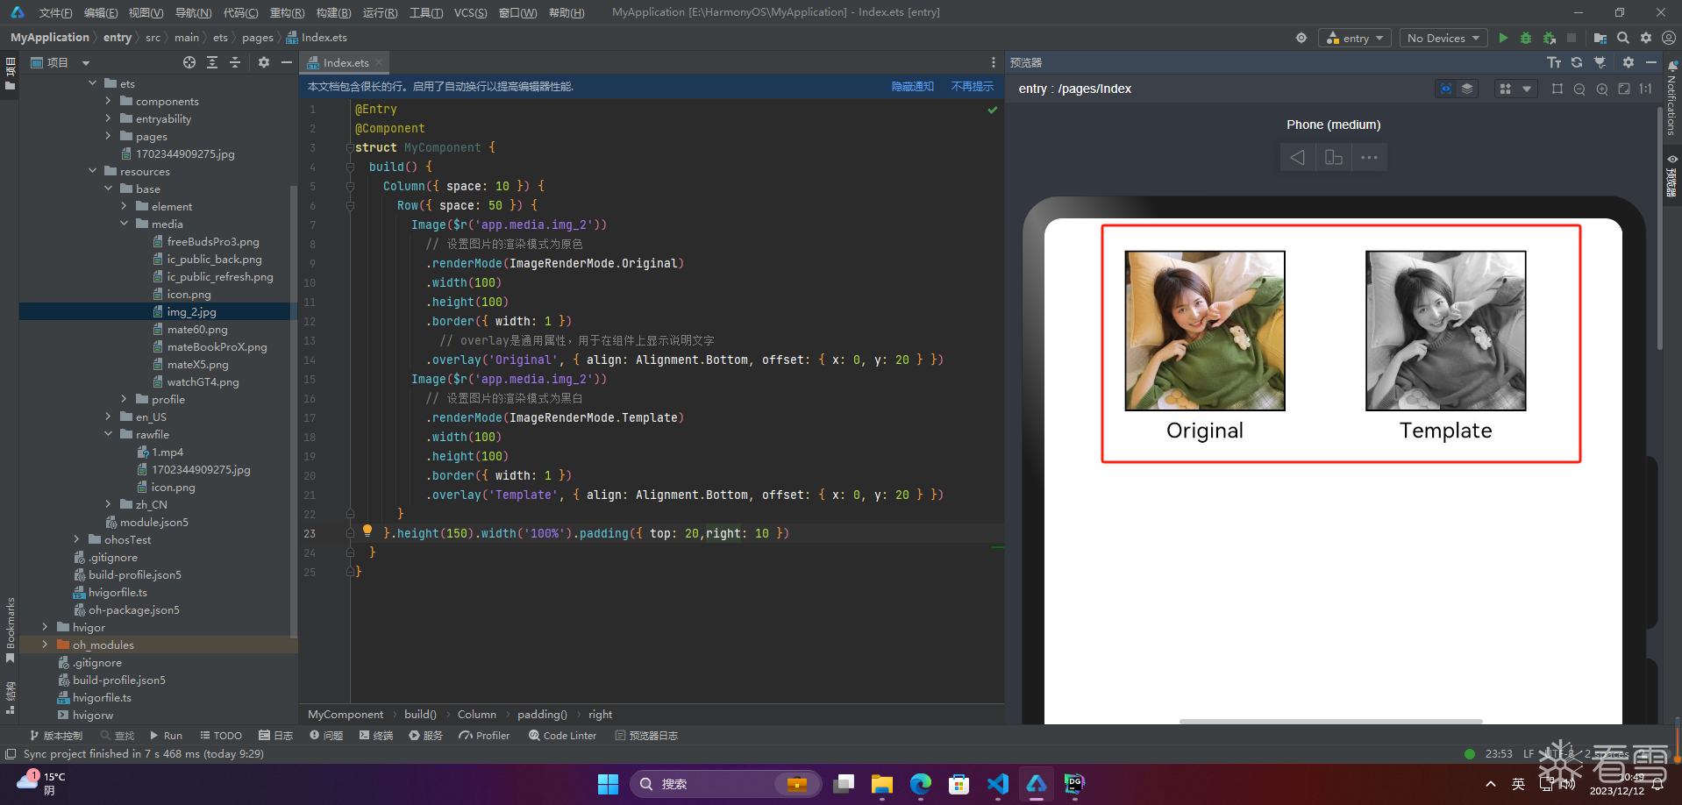Expand the oh_modules folder
This screenshot has height=805, width=1682.
click(46, 645)
